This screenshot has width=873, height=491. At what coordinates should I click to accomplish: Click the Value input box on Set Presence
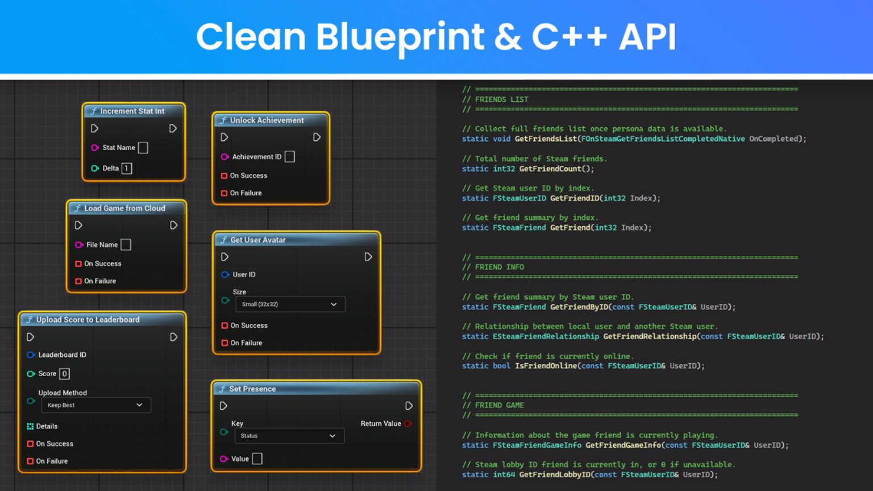[257, 459]
